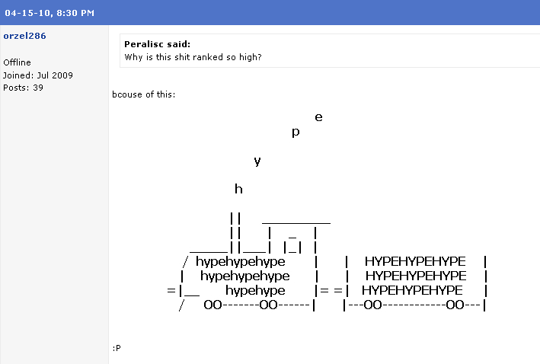Click the "bcouse of this:" reply text

[x=144, y=94]
